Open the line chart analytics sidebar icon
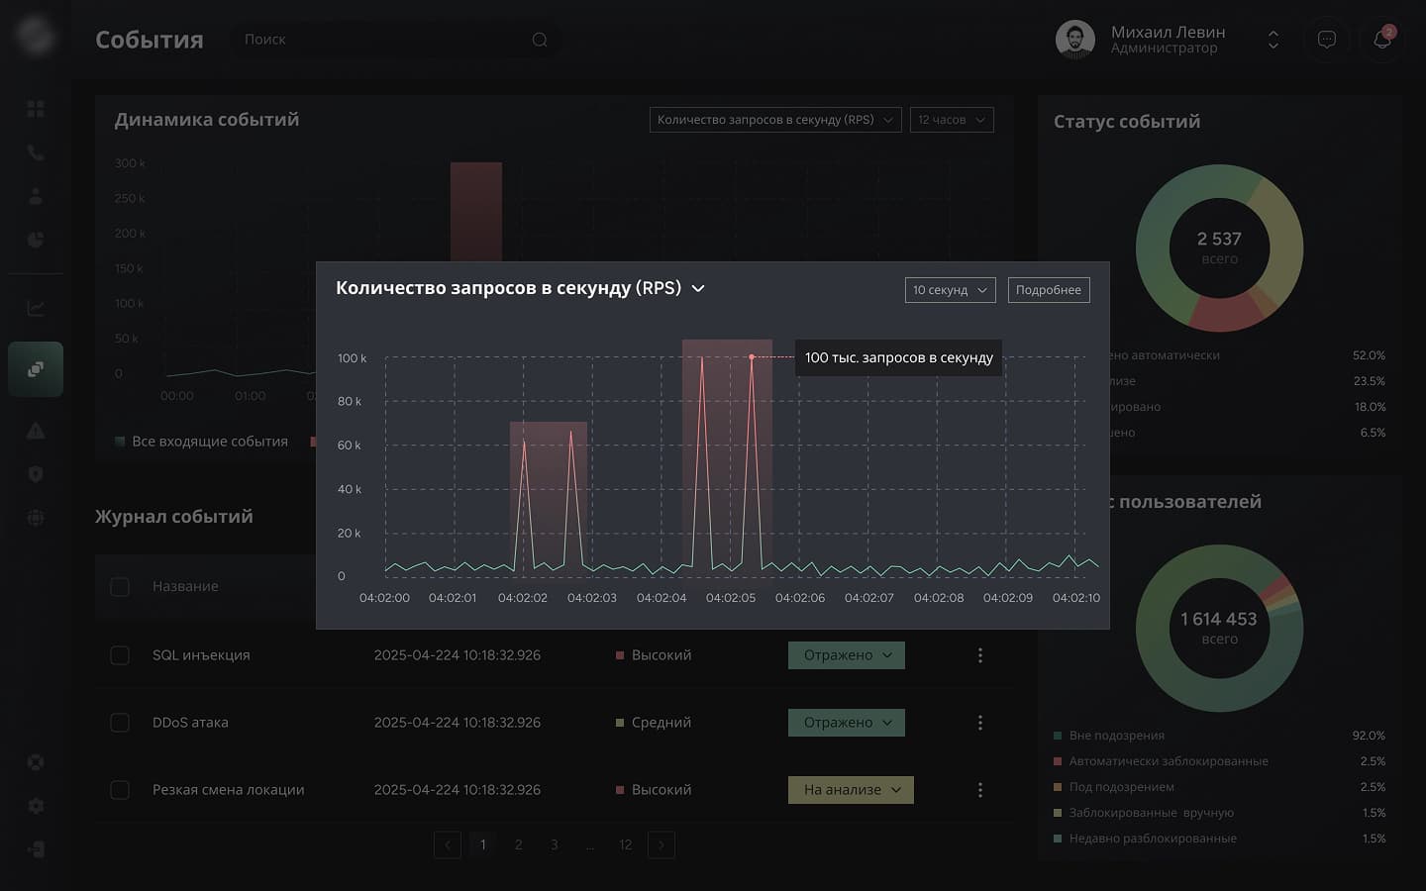1426x891 pixels. [x=36, y=308]
